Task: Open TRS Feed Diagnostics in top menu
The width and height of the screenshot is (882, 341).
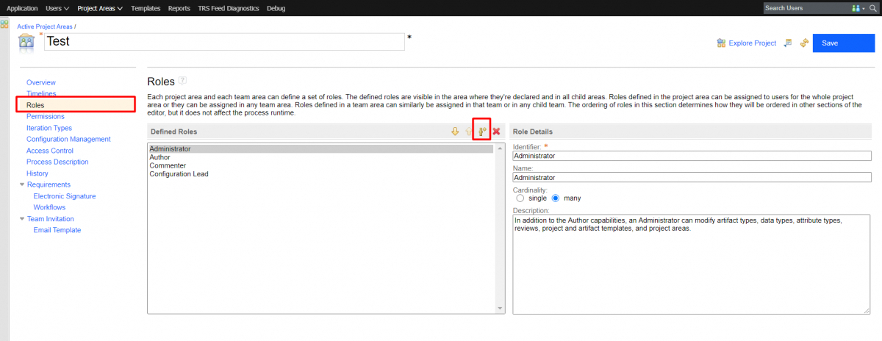Action: [228, 8]
